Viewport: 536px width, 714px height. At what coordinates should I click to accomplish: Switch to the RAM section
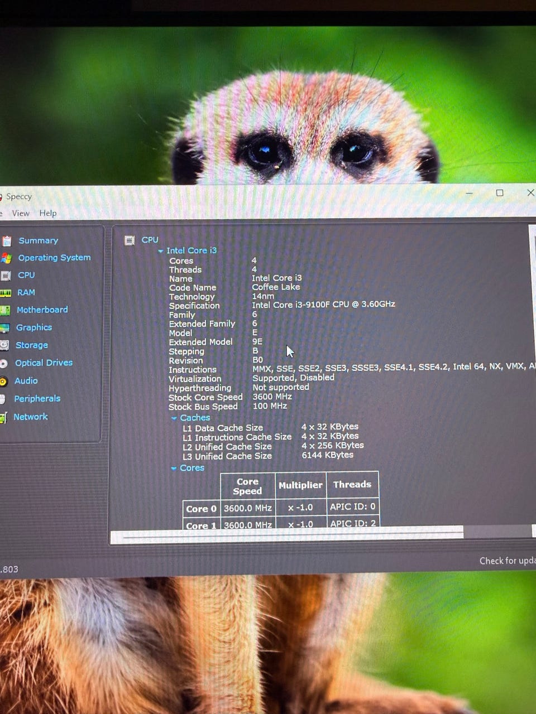(26, 292)
